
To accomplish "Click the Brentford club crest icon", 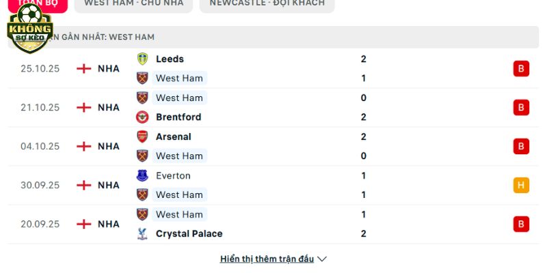I will click(x=142, y=117).
